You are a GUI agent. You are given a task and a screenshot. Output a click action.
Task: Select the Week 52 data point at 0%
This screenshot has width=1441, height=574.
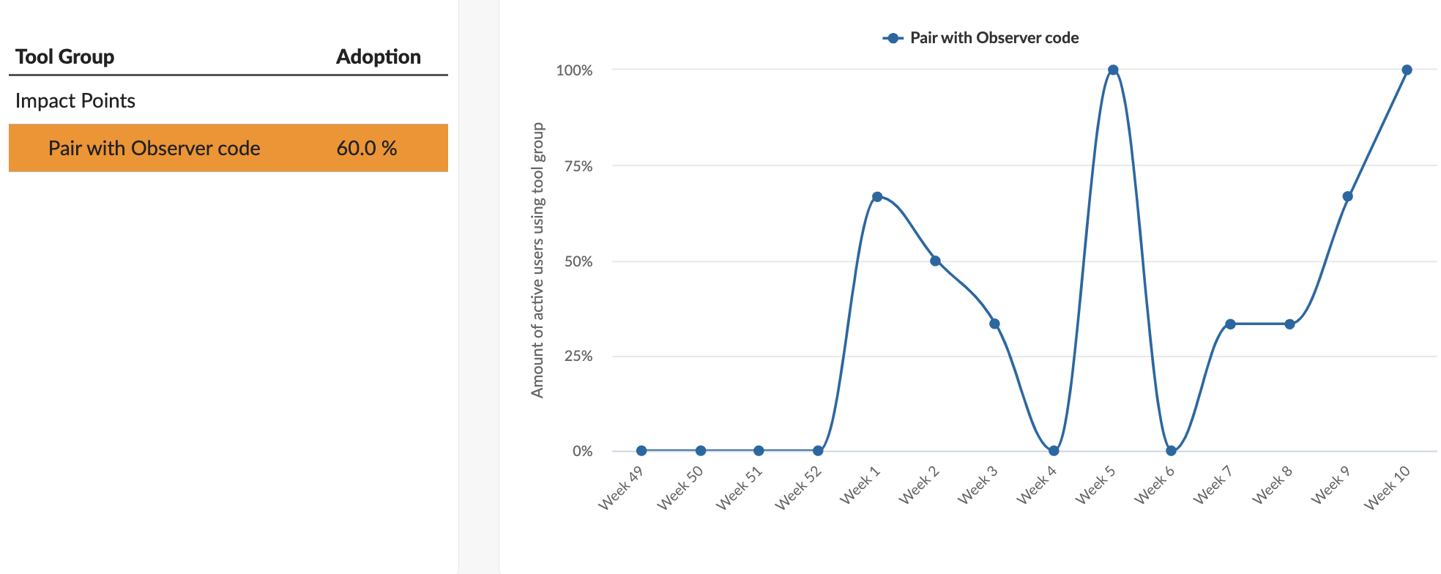click(x=818, y=451)
